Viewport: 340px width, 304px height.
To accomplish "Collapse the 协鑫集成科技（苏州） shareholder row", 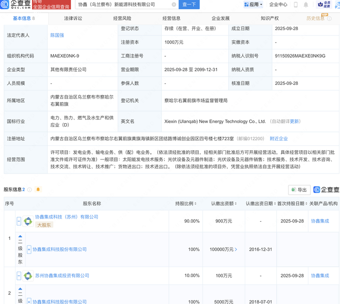I will pos(19,221).
